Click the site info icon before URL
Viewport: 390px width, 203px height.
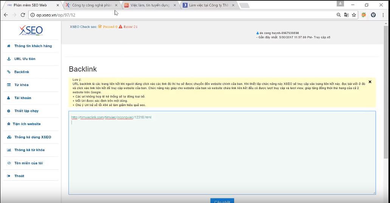pos(32,15)
